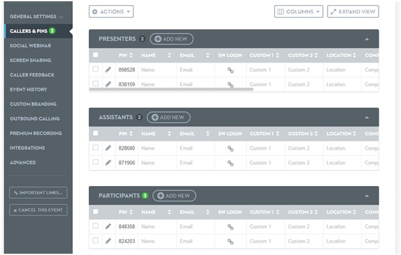The image size is (401, 255).
Task: Click Add New in Participants header
Action: pos(174,196)
